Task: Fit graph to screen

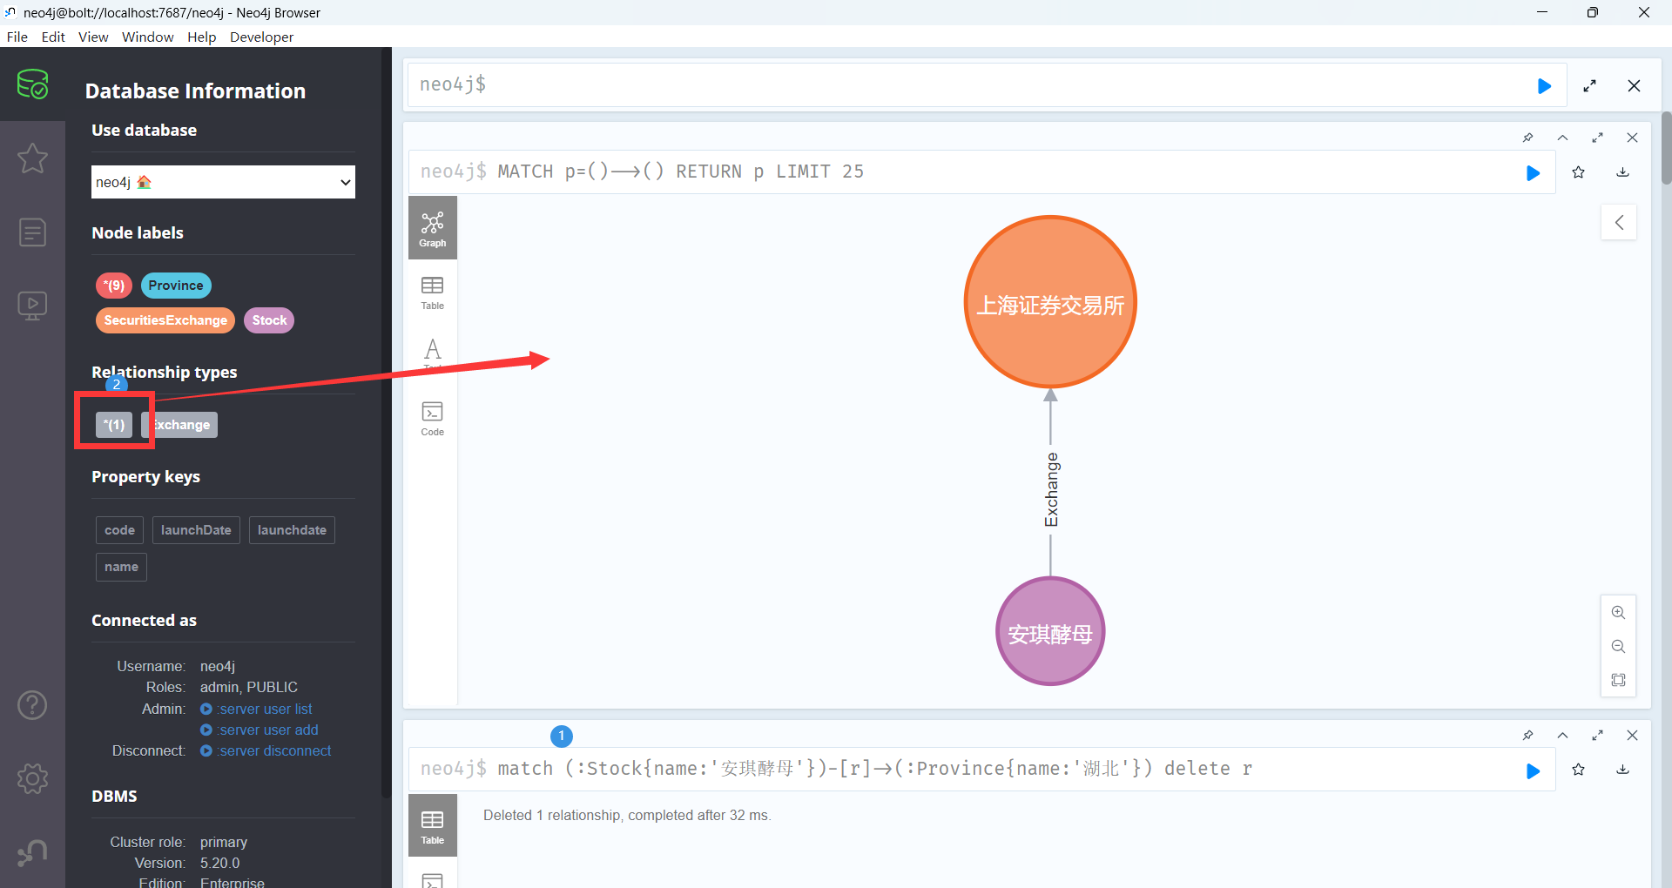Action: (1618, 680)
